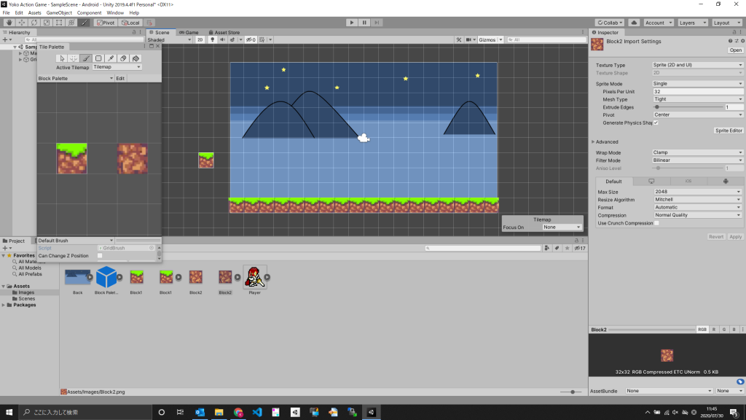Pick the Tile Palette eyedropper picker tool

111,58
